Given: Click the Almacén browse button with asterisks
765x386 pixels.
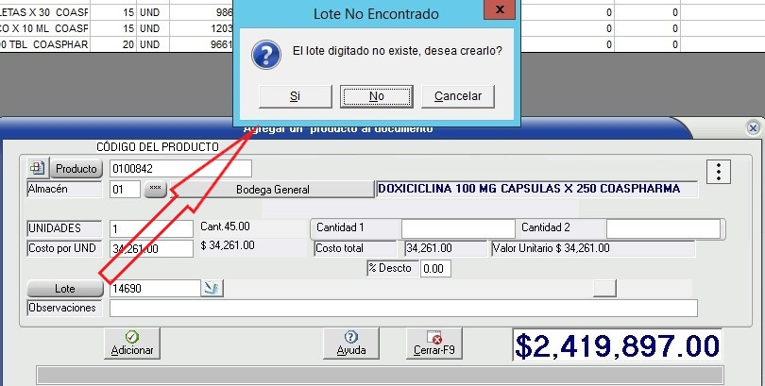Looking at the screenshot, I should [155, 190].
